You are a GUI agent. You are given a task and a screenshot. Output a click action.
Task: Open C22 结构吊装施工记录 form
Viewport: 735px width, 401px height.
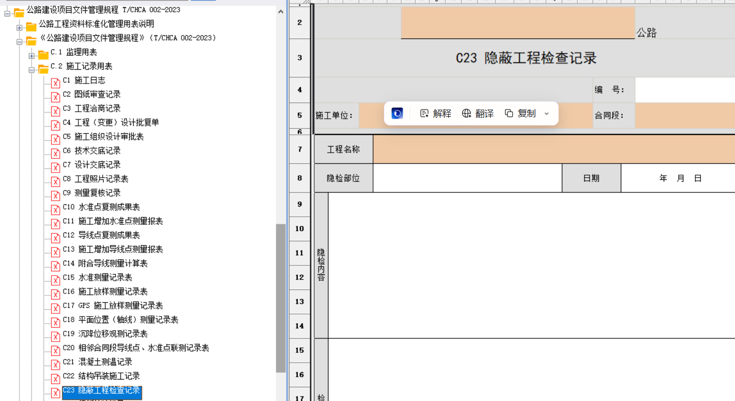pyautogui.click(x=101, y=376)
